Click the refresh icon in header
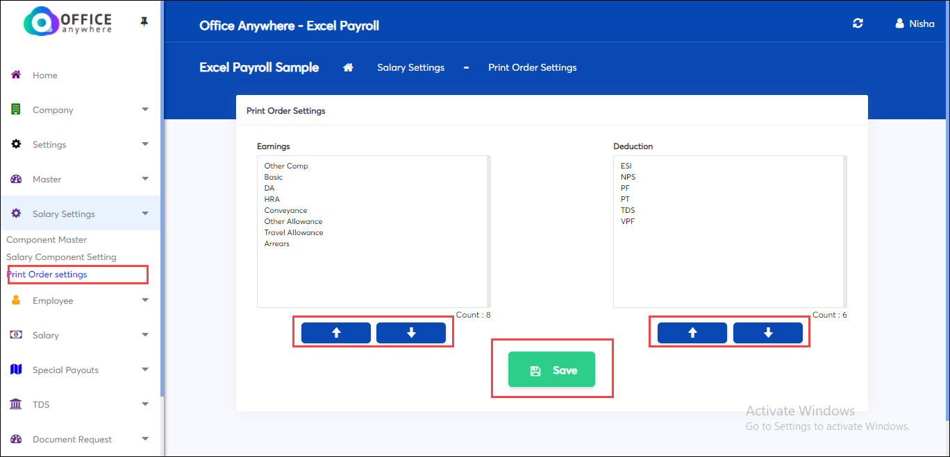950x457 pixels. (x=858, y=23)
